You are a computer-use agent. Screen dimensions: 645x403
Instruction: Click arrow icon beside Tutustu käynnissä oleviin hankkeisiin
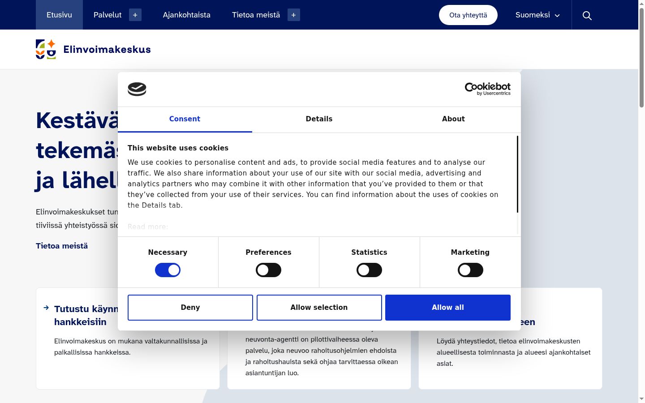[x=46, y=308]
